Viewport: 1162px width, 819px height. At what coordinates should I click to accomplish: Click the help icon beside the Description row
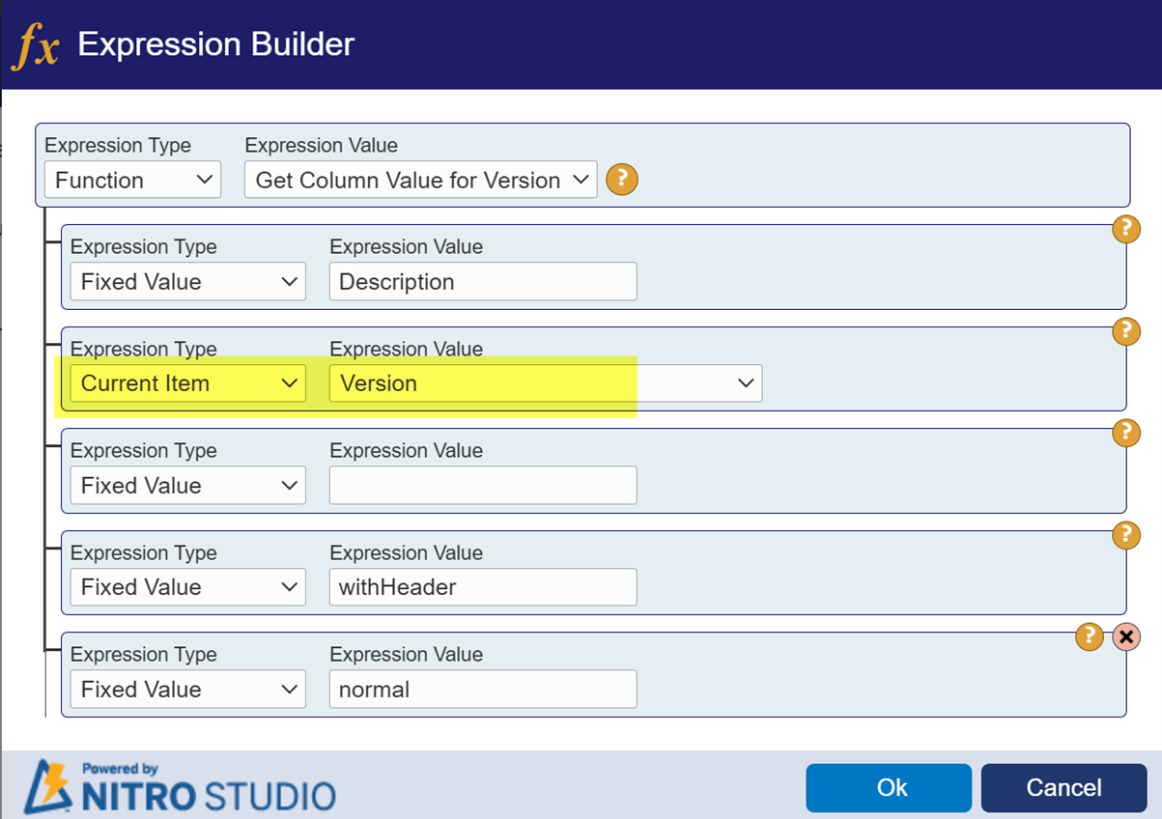[x=1125, y=230]
